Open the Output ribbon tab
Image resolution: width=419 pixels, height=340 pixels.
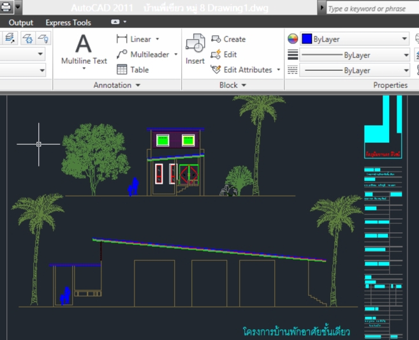[21, 23]
